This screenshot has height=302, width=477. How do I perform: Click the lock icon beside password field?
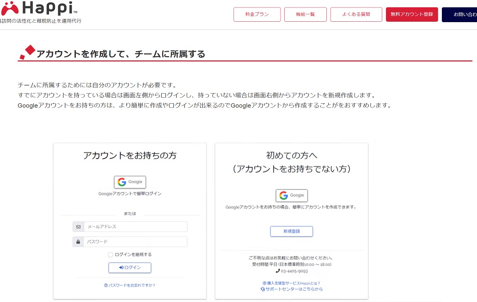coord(78,242)
